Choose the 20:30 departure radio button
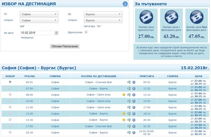The height and width of the screenshot is (137, 211). point(10,132)
